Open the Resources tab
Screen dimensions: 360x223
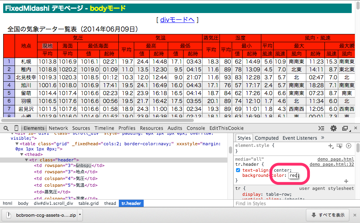[152, 128]
